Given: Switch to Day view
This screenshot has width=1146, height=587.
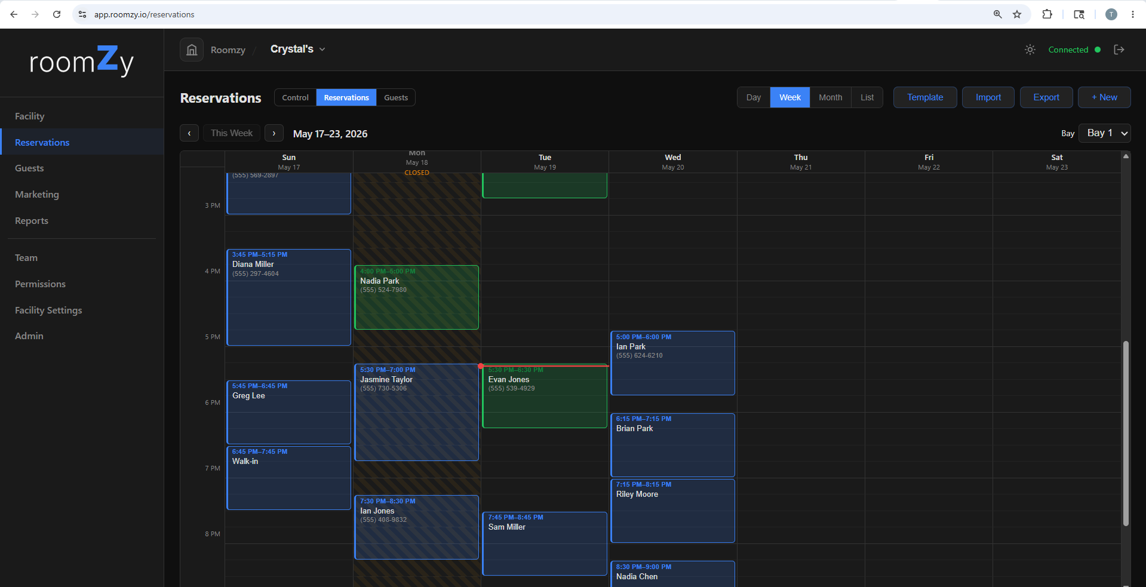Looking at the screenshot, I should point(754,97).
